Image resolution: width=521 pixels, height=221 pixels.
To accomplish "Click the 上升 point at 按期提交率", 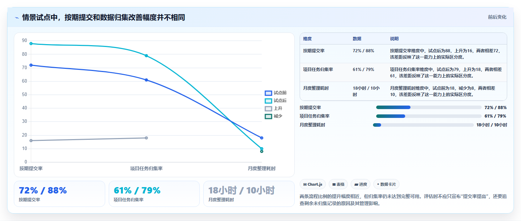I will point(31,141).
